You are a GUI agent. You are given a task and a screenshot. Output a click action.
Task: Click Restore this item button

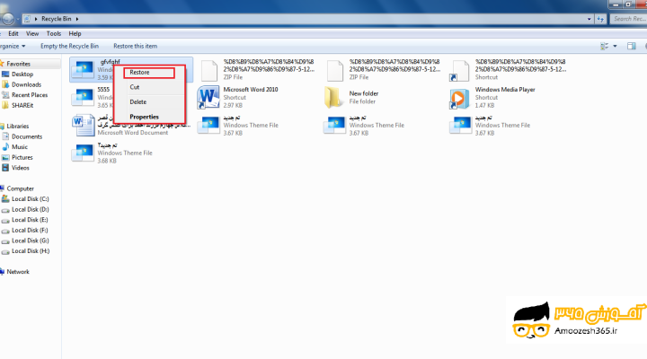coord(135,46)
